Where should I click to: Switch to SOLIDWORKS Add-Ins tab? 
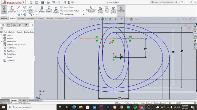click(44, 18)
